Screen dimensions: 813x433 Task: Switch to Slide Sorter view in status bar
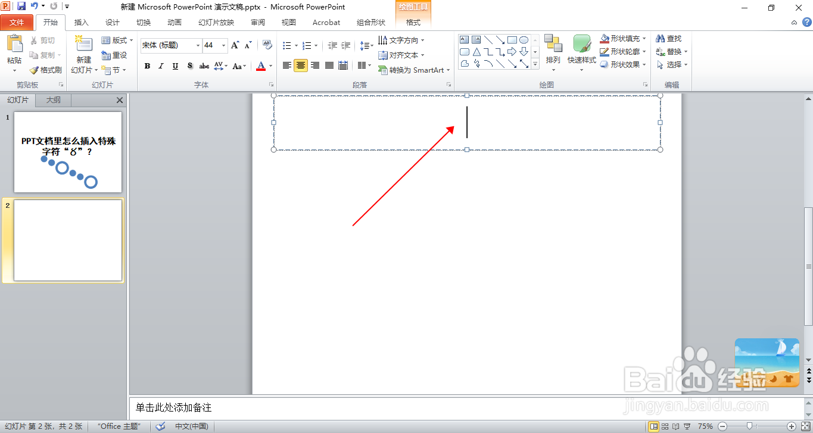665,426
